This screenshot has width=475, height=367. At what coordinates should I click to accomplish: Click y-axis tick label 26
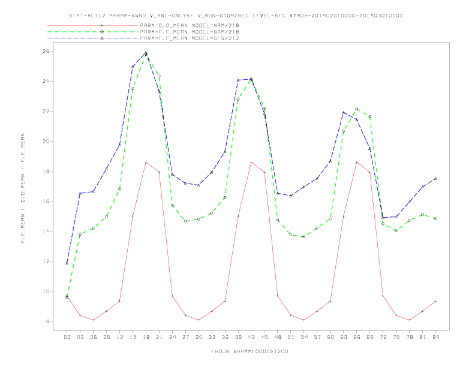[46, 51]
